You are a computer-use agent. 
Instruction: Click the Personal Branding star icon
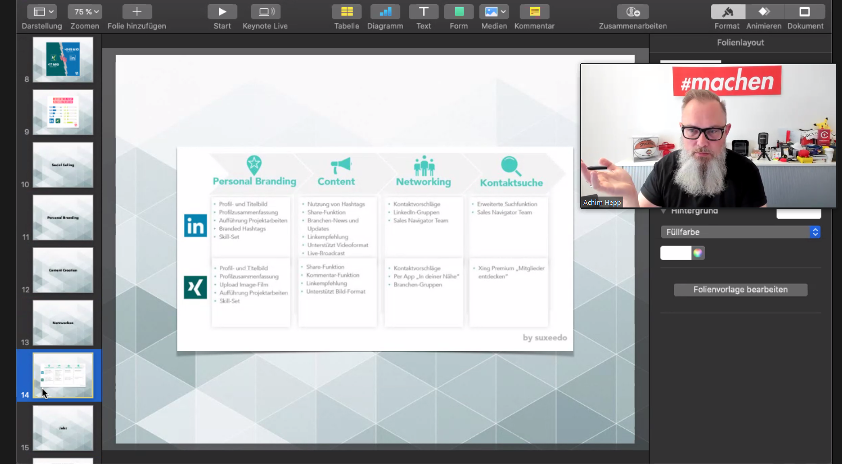[254, 165]
